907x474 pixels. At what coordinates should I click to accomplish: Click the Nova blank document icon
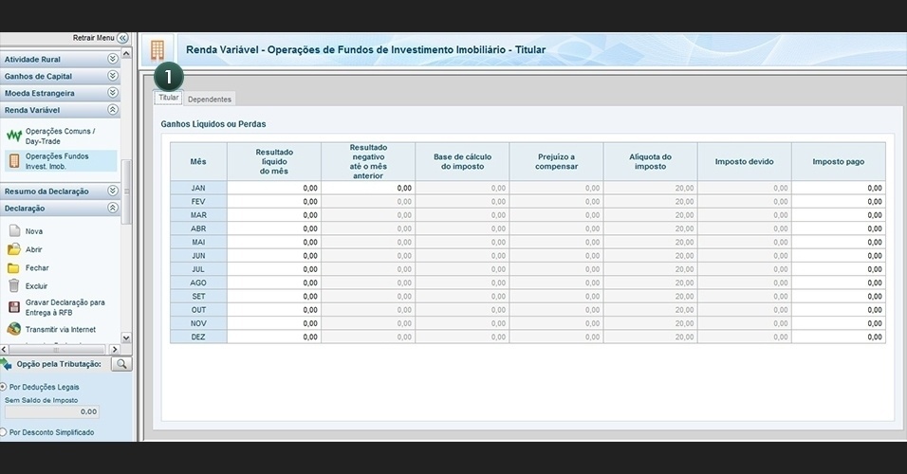14,230
